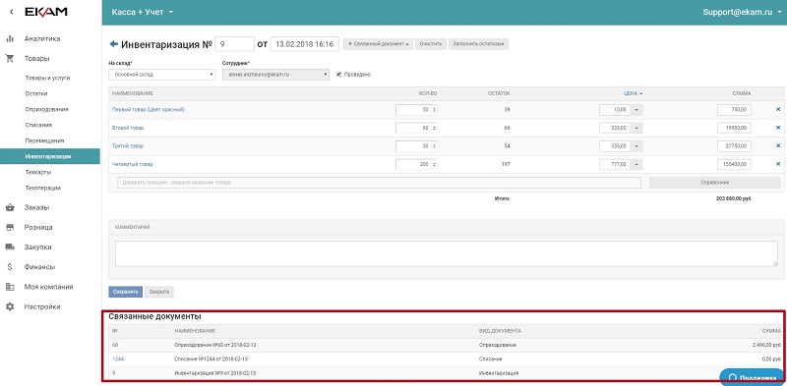Click the Заполнить остатками button
Screen dimensions: 787x386
(479, 44)
